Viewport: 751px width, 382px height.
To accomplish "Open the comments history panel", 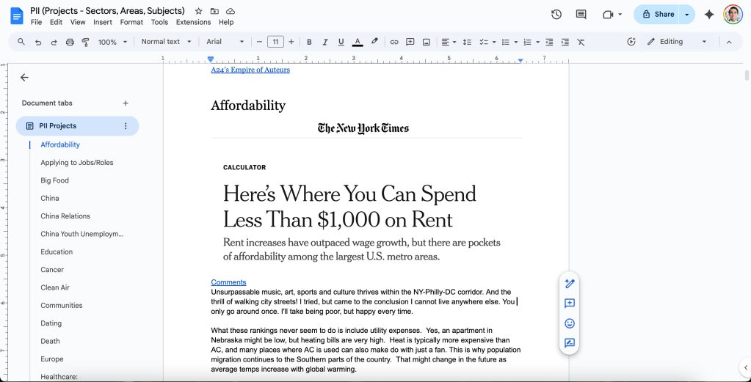I will tap(581, 14).
